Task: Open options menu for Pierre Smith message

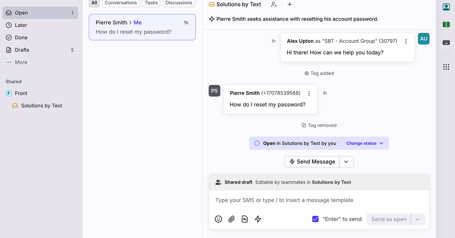Action: 309,93
